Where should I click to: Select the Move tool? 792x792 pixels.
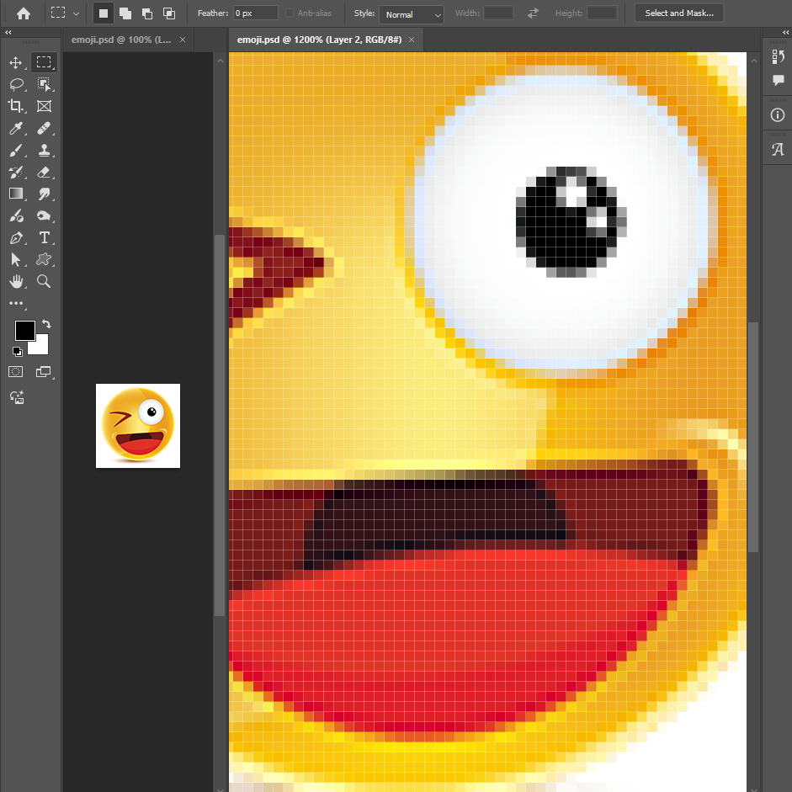(x=16, y=62)
